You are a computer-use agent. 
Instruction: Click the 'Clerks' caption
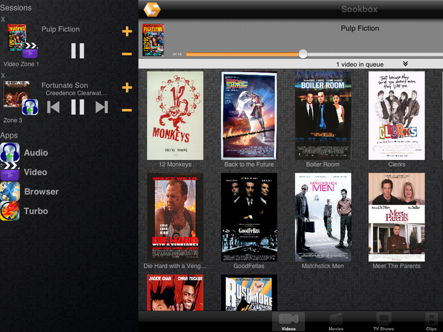[397, 164]
